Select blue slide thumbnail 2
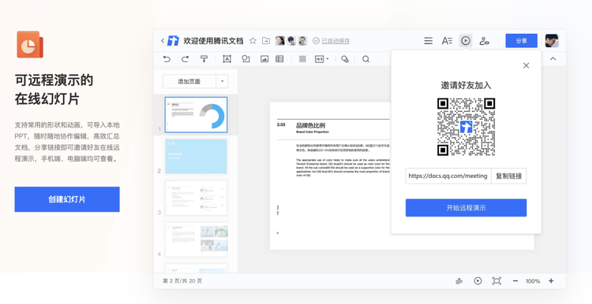This screenshot has height=304, width=592. pyautogui.click(x=196, y=157)
